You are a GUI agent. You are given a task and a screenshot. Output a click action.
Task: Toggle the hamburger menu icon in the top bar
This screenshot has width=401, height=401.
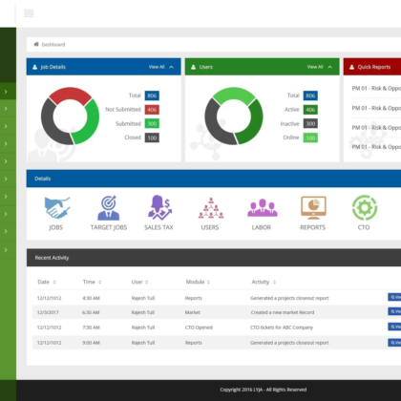[x=29, y=13]
